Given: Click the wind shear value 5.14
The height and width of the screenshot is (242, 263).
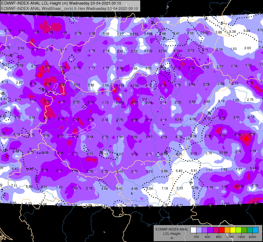Looking at the screenshot, I should pos(178,120).
